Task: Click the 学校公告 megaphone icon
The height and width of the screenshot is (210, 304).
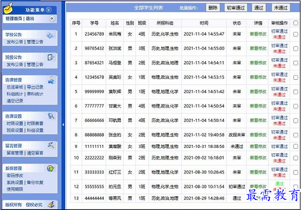Action: [50, 35]
